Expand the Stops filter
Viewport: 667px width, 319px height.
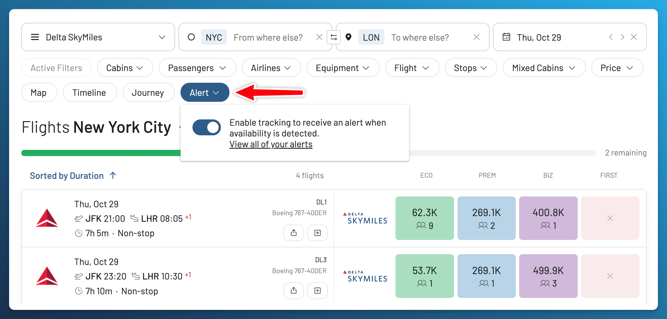[x=471, y=68]
